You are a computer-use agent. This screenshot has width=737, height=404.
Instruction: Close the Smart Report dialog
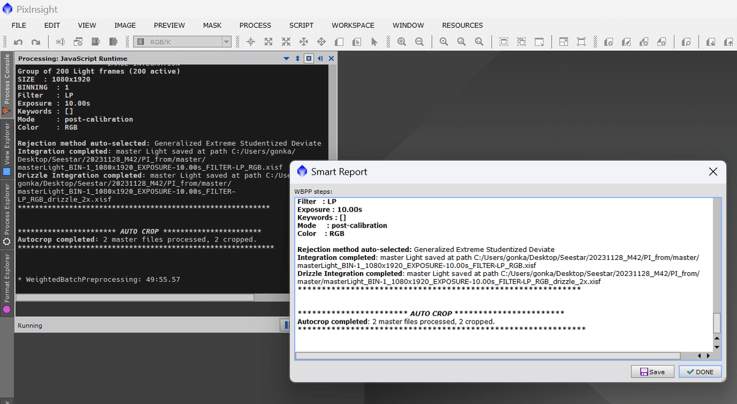(713, 172)
